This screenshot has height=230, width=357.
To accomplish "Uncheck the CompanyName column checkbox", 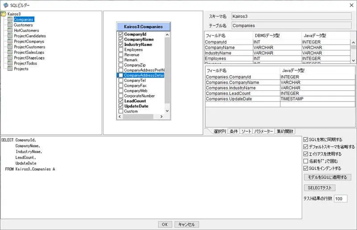I will 121,39.
